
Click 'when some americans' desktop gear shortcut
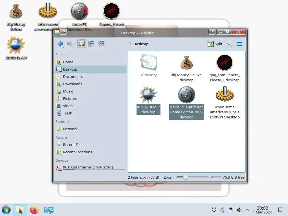[48, 17]
